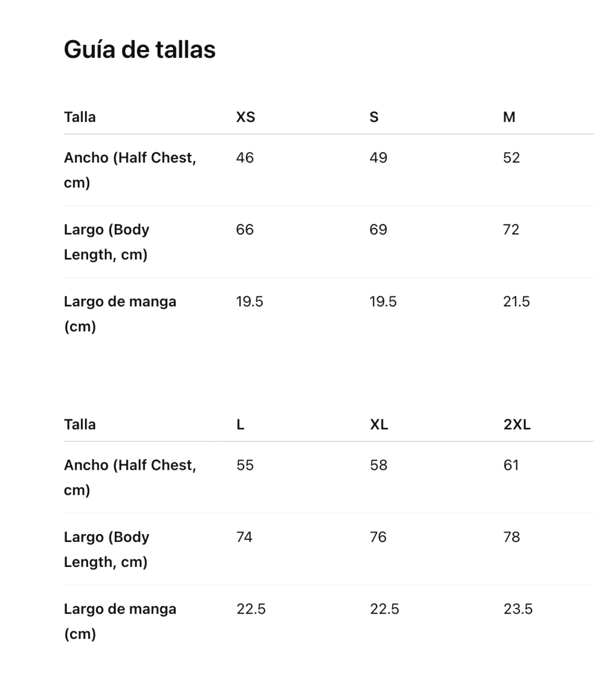594x678 pixels.
Task: Click the Guía de tallas heading
Action: click(x=139, y=49)
